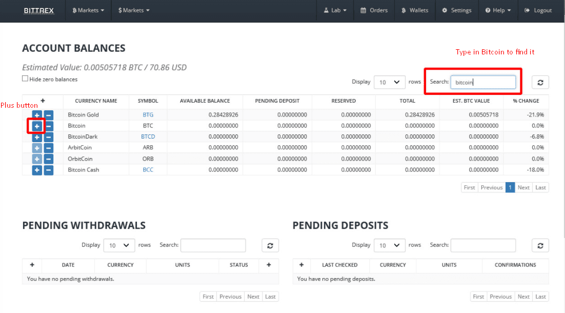
Task: Refresh the pending deposits table
Action: (x=540, y=246)
